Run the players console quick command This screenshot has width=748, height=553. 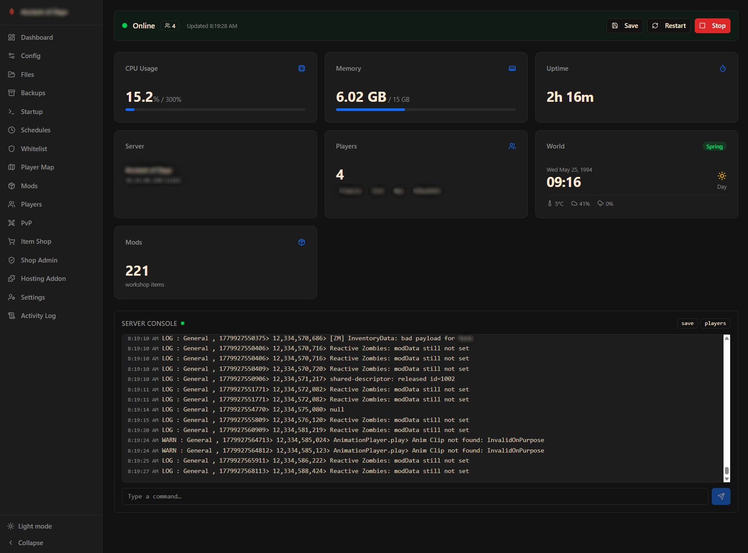(715, 323)
